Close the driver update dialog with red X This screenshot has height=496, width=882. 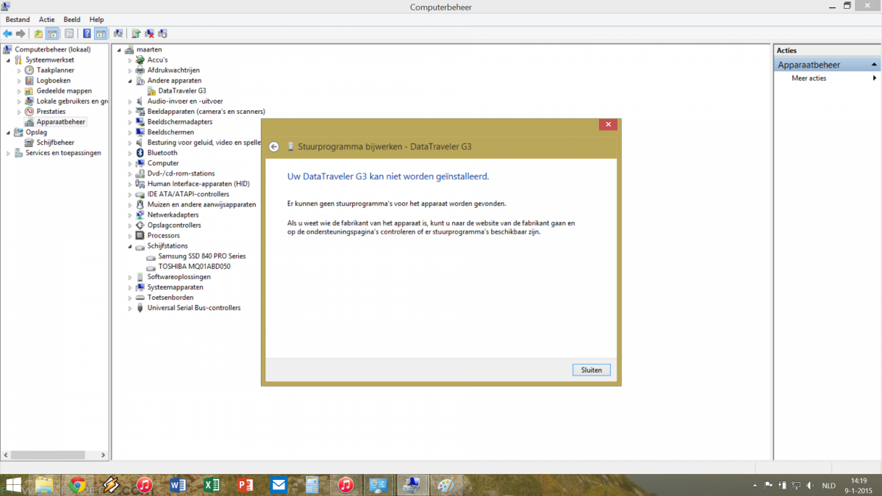tap(608, 125)
